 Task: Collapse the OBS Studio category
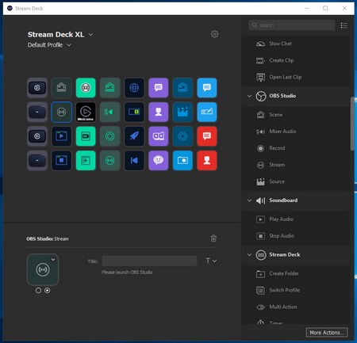[249, 96]
